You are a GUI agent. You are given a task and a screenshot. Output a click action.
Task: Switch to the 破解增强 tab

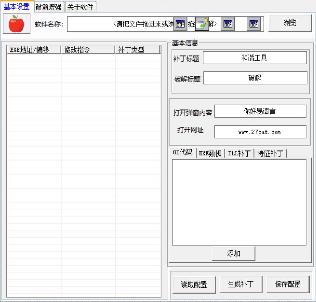tap(49, 7)
